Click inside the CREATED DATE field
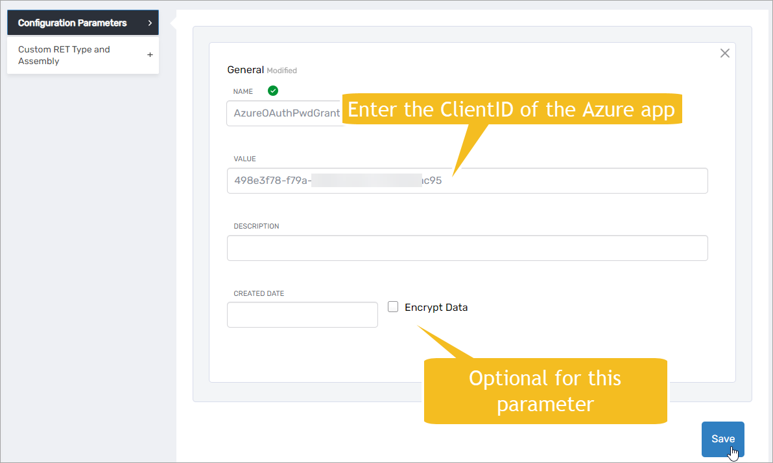 [302, 314]
